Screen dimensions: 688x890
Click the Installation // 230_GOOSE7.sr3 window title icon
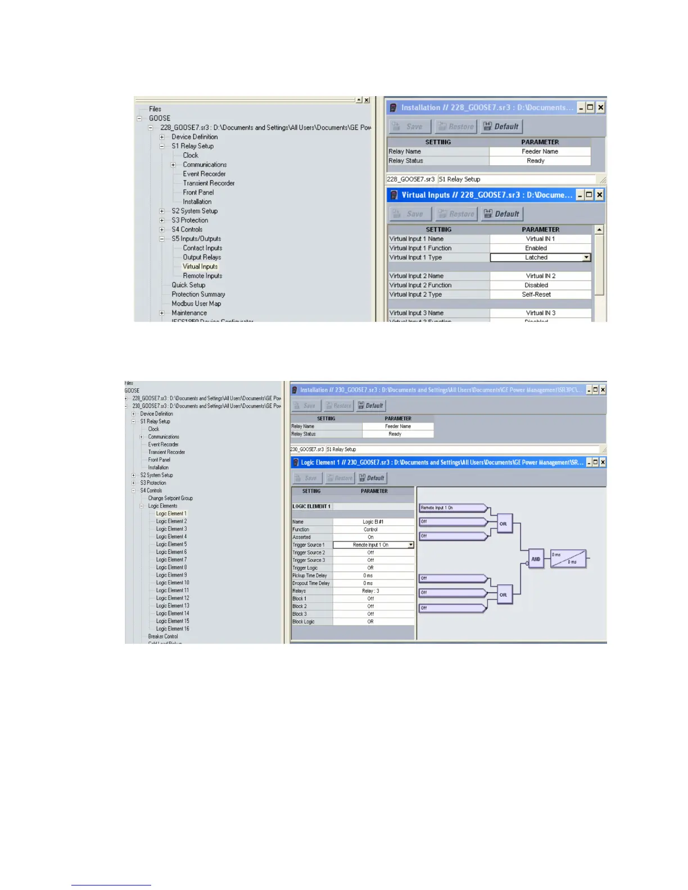[295, 390]
